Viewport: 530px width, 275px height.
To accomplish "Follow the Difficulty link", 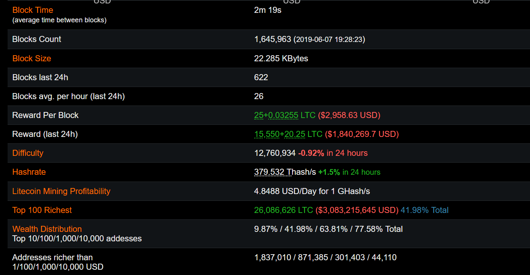I will pyautogui.click(x=28, y=153).
